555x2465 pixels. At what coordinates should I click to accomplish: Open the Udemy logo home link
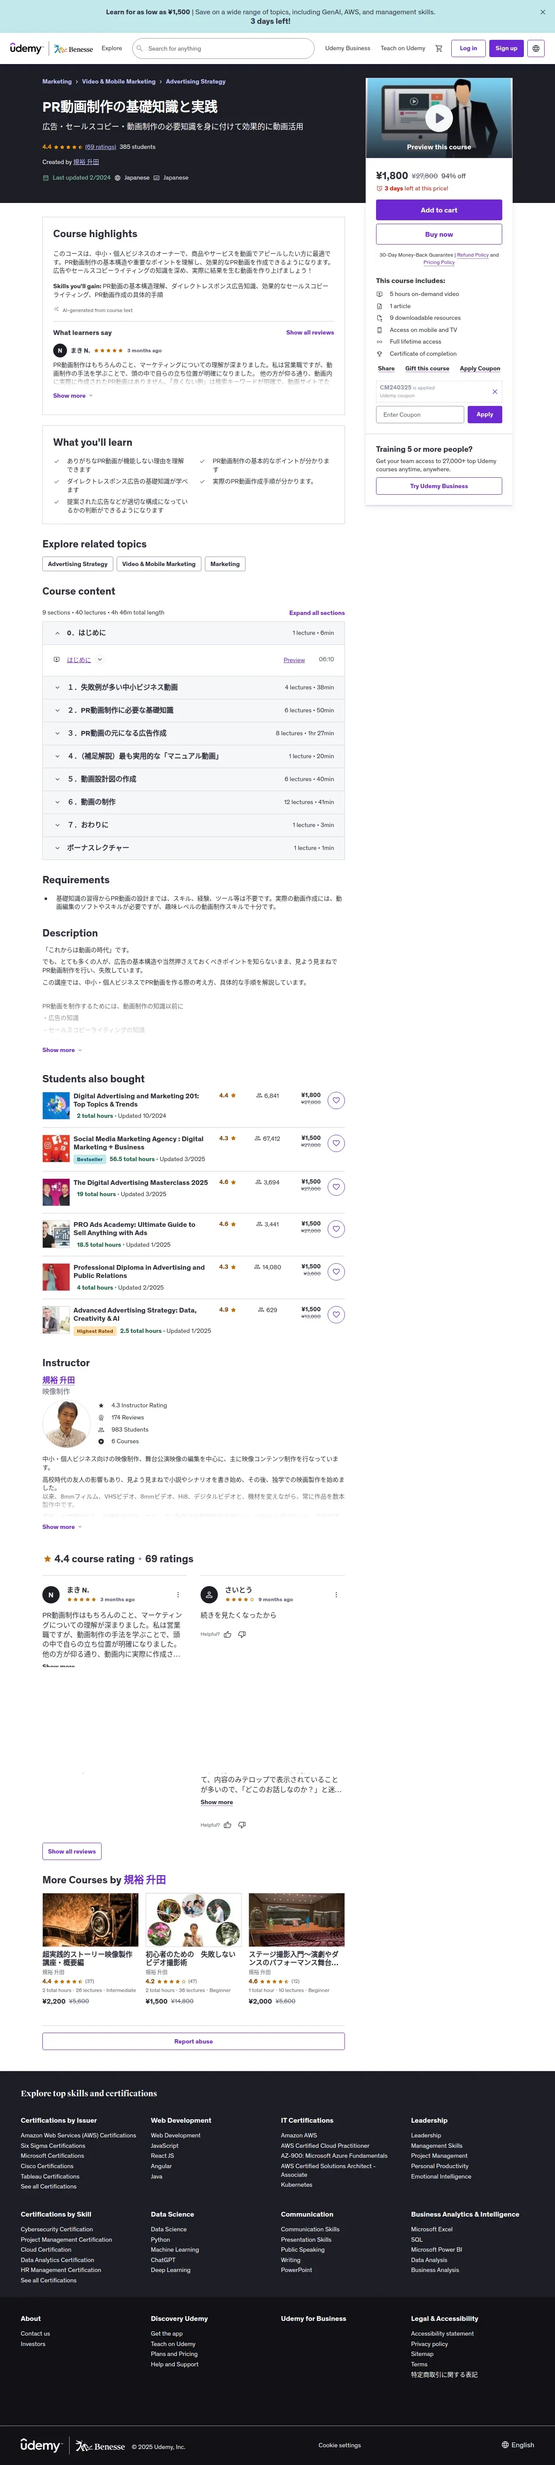[x=26, y=48]
